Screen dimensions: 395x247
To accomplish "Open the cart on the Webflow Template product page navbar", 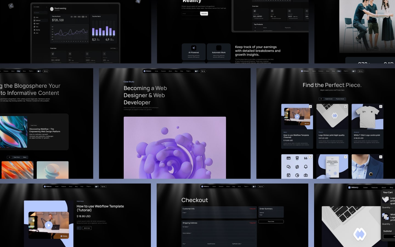I will tap(97, 187).
